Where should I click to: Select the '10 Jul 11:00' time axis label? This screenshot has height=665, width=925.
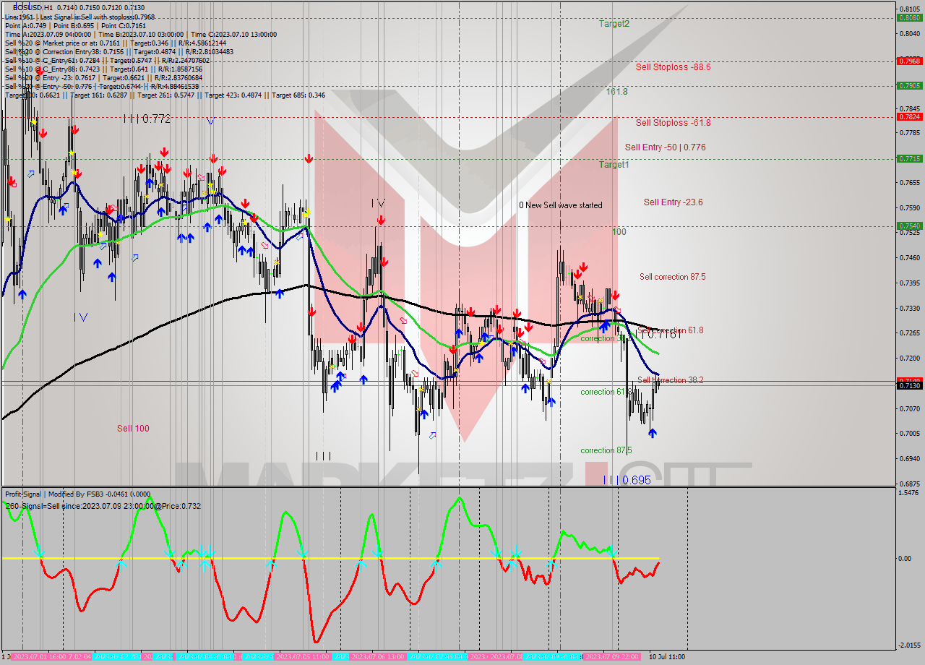point(666,656)
